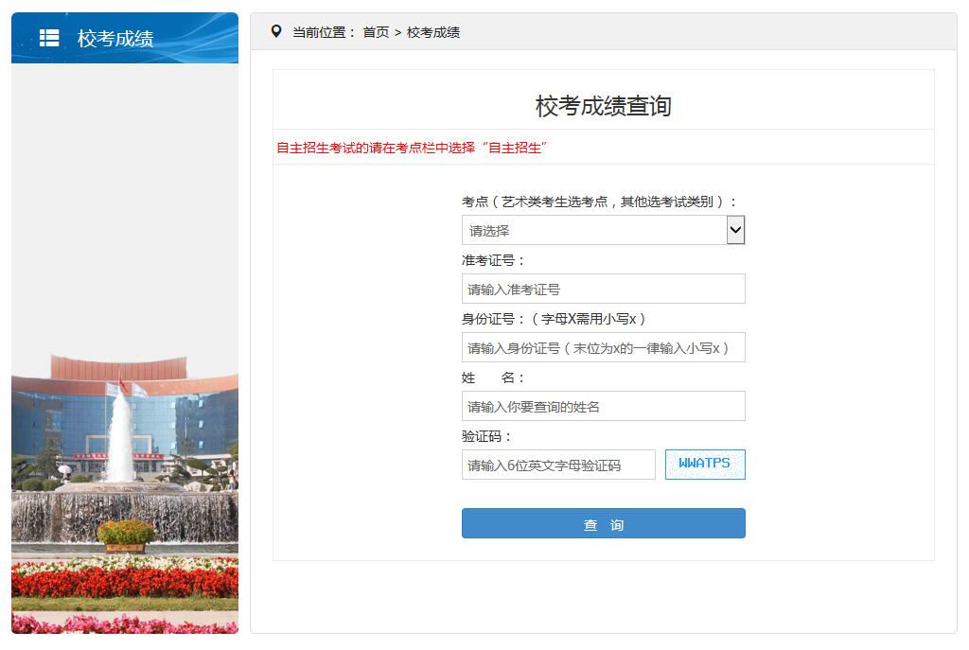Focus the 姓名 input field
The image size is (969, 650).
tap(603, 406)
